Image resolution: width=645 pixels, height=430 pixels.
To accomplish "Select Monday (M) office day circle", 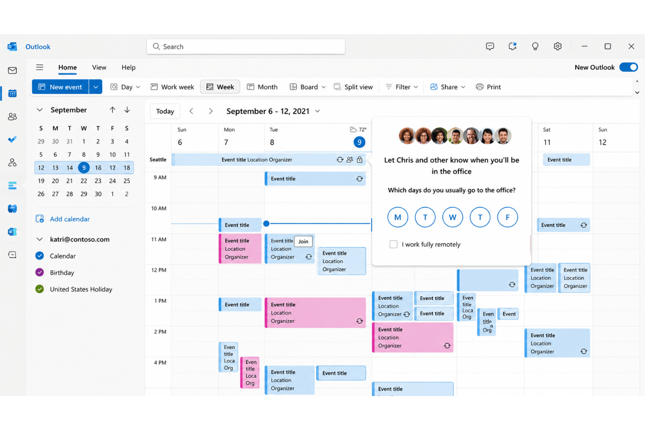I will [397, 217].
